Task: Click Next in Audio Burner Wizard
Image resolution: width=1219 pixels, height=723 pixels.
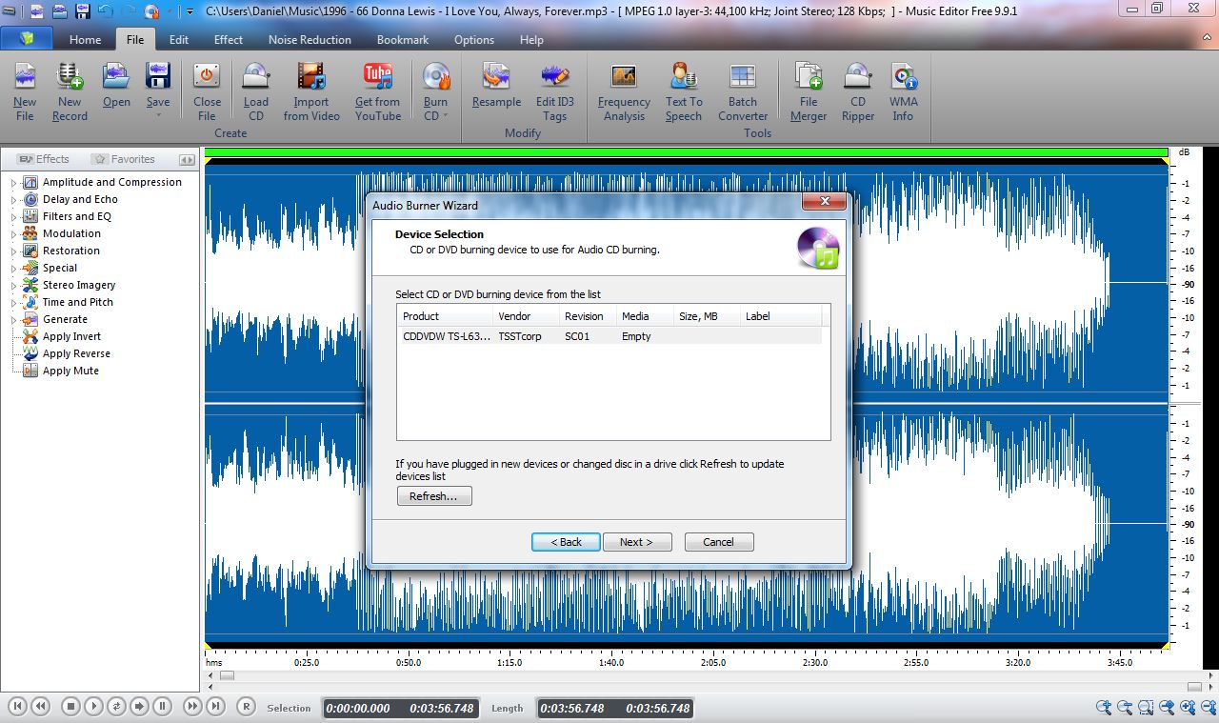Action: (x=637, y=542)
